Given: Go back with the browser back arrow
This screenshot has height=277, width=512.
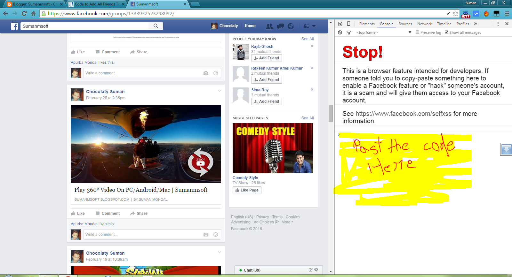Looking at the screenshot, I should point(5,14).
